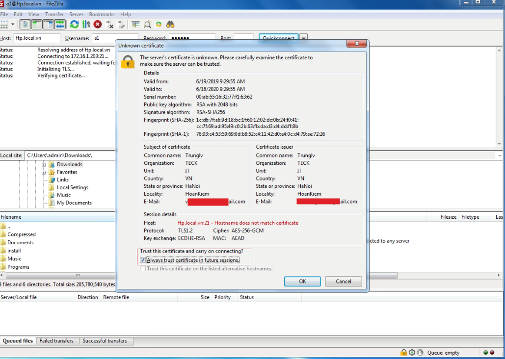This screenshot has width=505, height=359.
Task: Click the Host input field
Action: coord(36,38)
